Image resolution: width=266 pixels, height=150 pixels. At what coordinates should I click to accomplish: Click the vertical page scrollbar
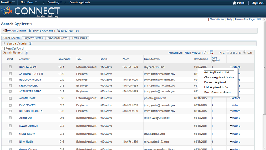coord(264,83)
